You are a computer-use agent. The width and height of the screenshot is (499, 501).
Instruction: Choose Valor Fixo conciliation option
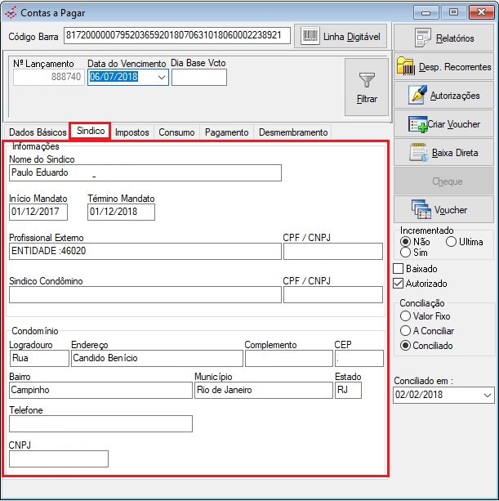(404, 316)
